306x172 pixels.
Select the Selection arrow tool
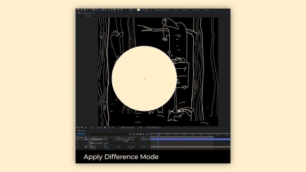(82, 10)
